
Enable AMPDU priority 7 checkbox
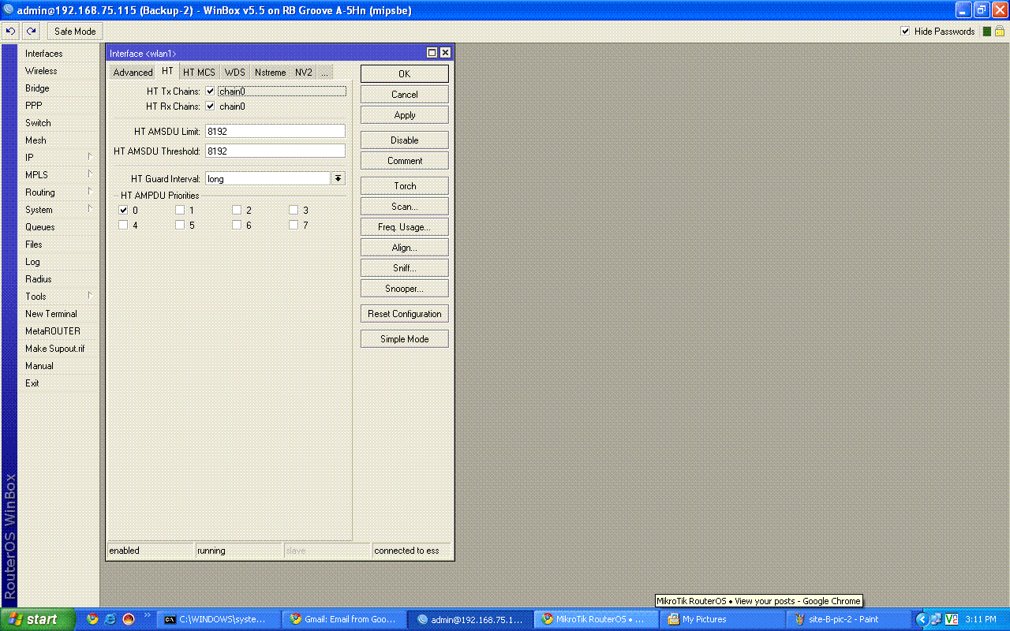(x=294, y=226)
